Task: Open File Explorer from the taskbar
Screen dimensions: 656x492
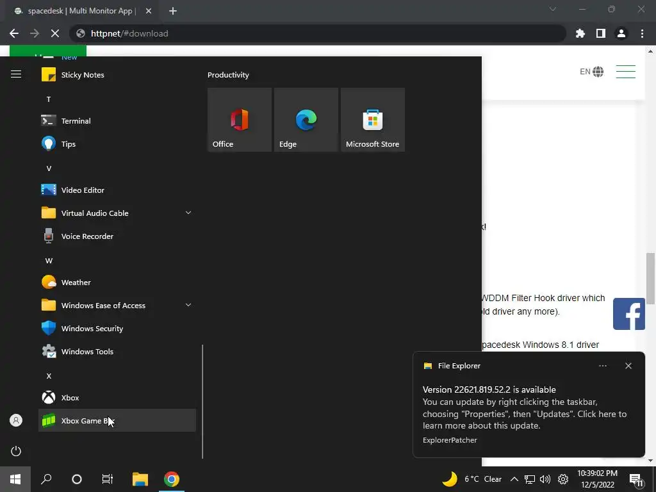Action: [x=140, y=479]
